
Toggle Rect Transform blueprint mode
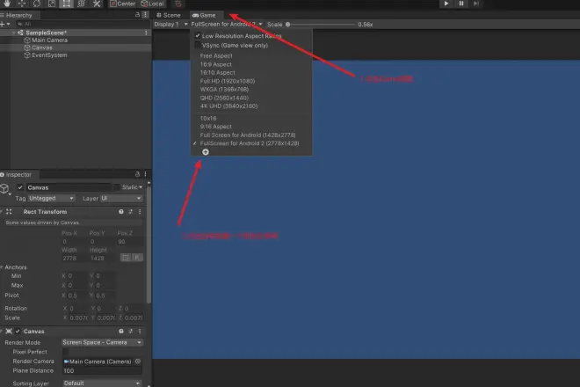[126, 258]
